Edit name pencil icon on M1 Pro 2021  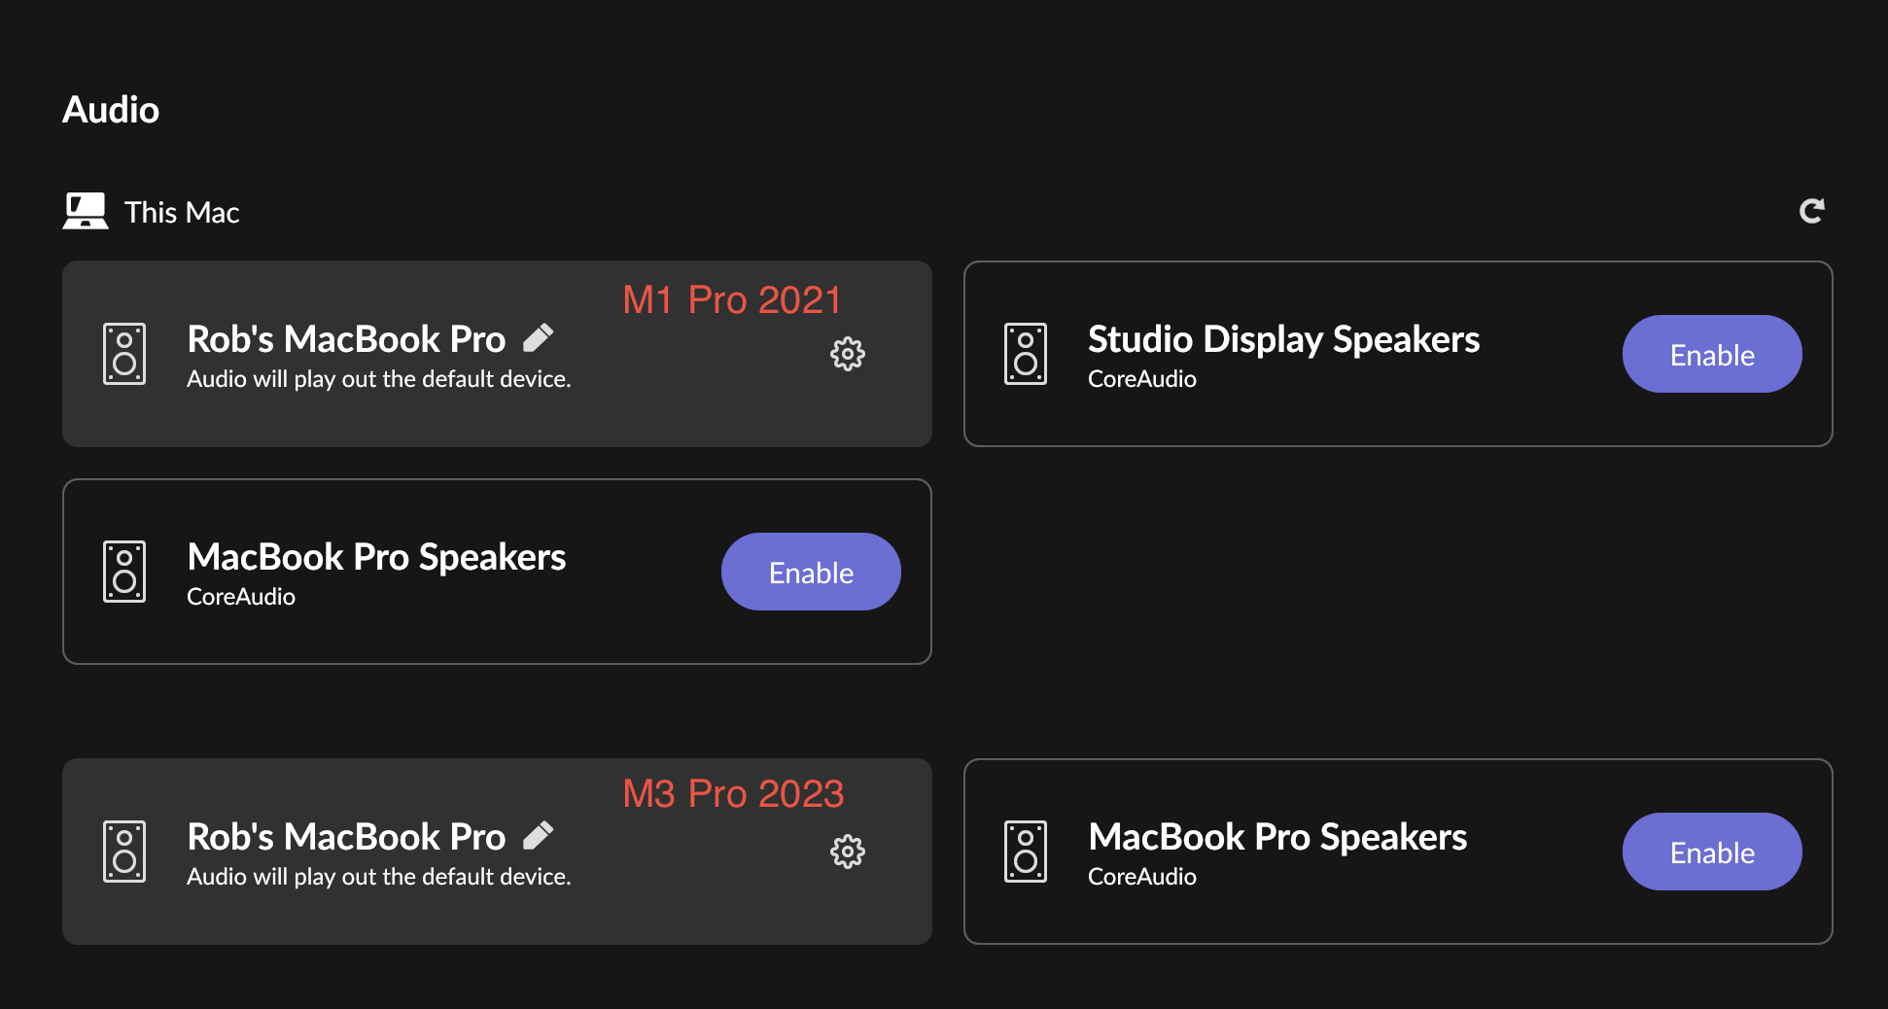coord(539,337)
